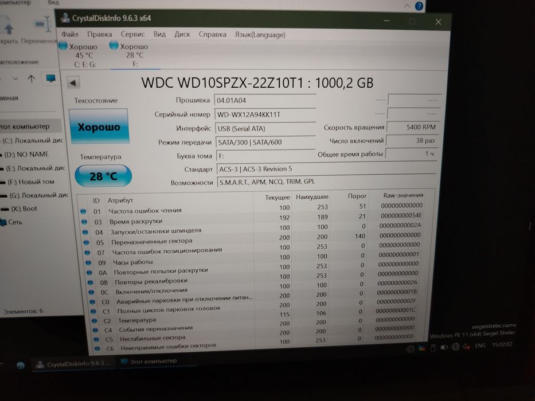Click status dot for C2 Температура

[x=95, y=321]
